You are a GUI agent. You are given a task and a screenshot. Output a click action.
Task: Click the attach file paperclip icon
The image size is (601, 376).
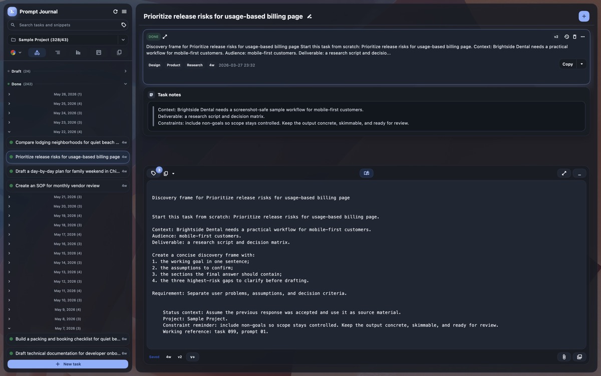pos(564,357)
